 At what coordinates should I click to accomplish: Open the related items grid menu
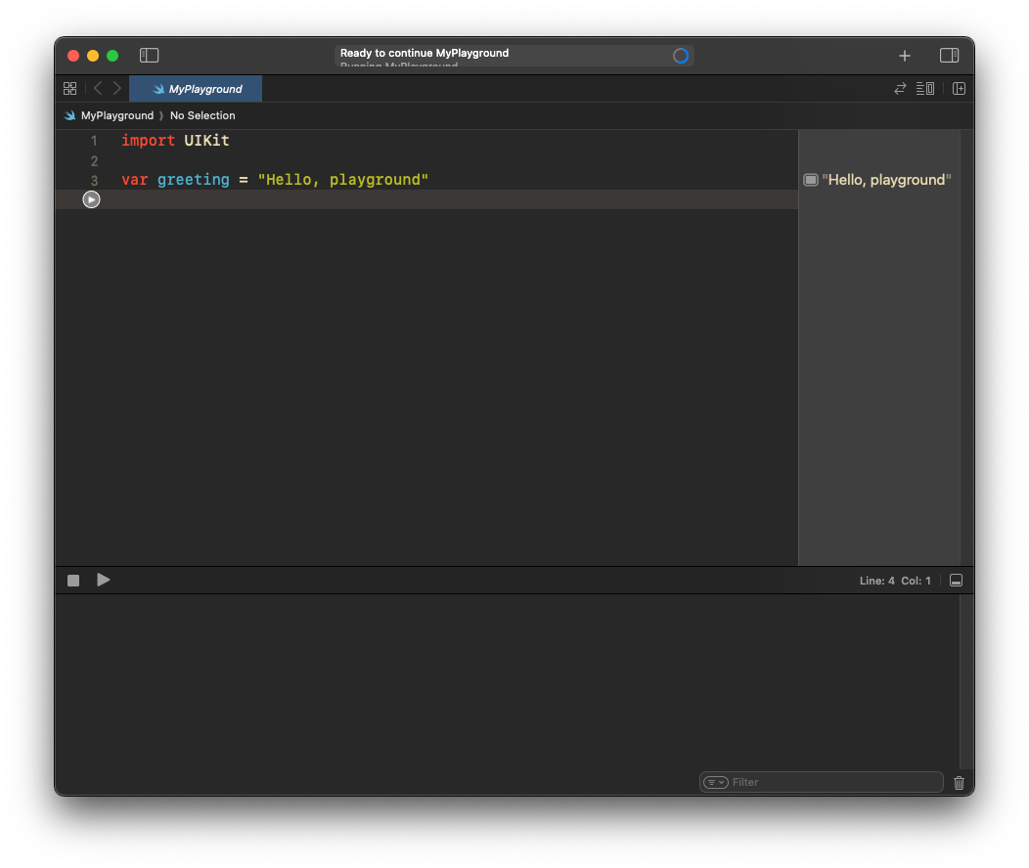coord(69,89)
